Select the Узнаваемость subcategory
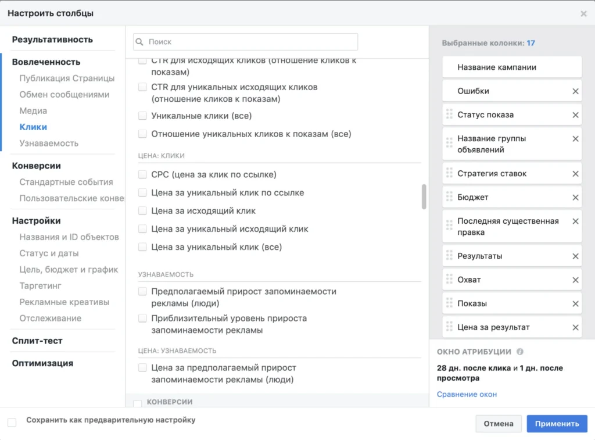 (x=49, y=144)
